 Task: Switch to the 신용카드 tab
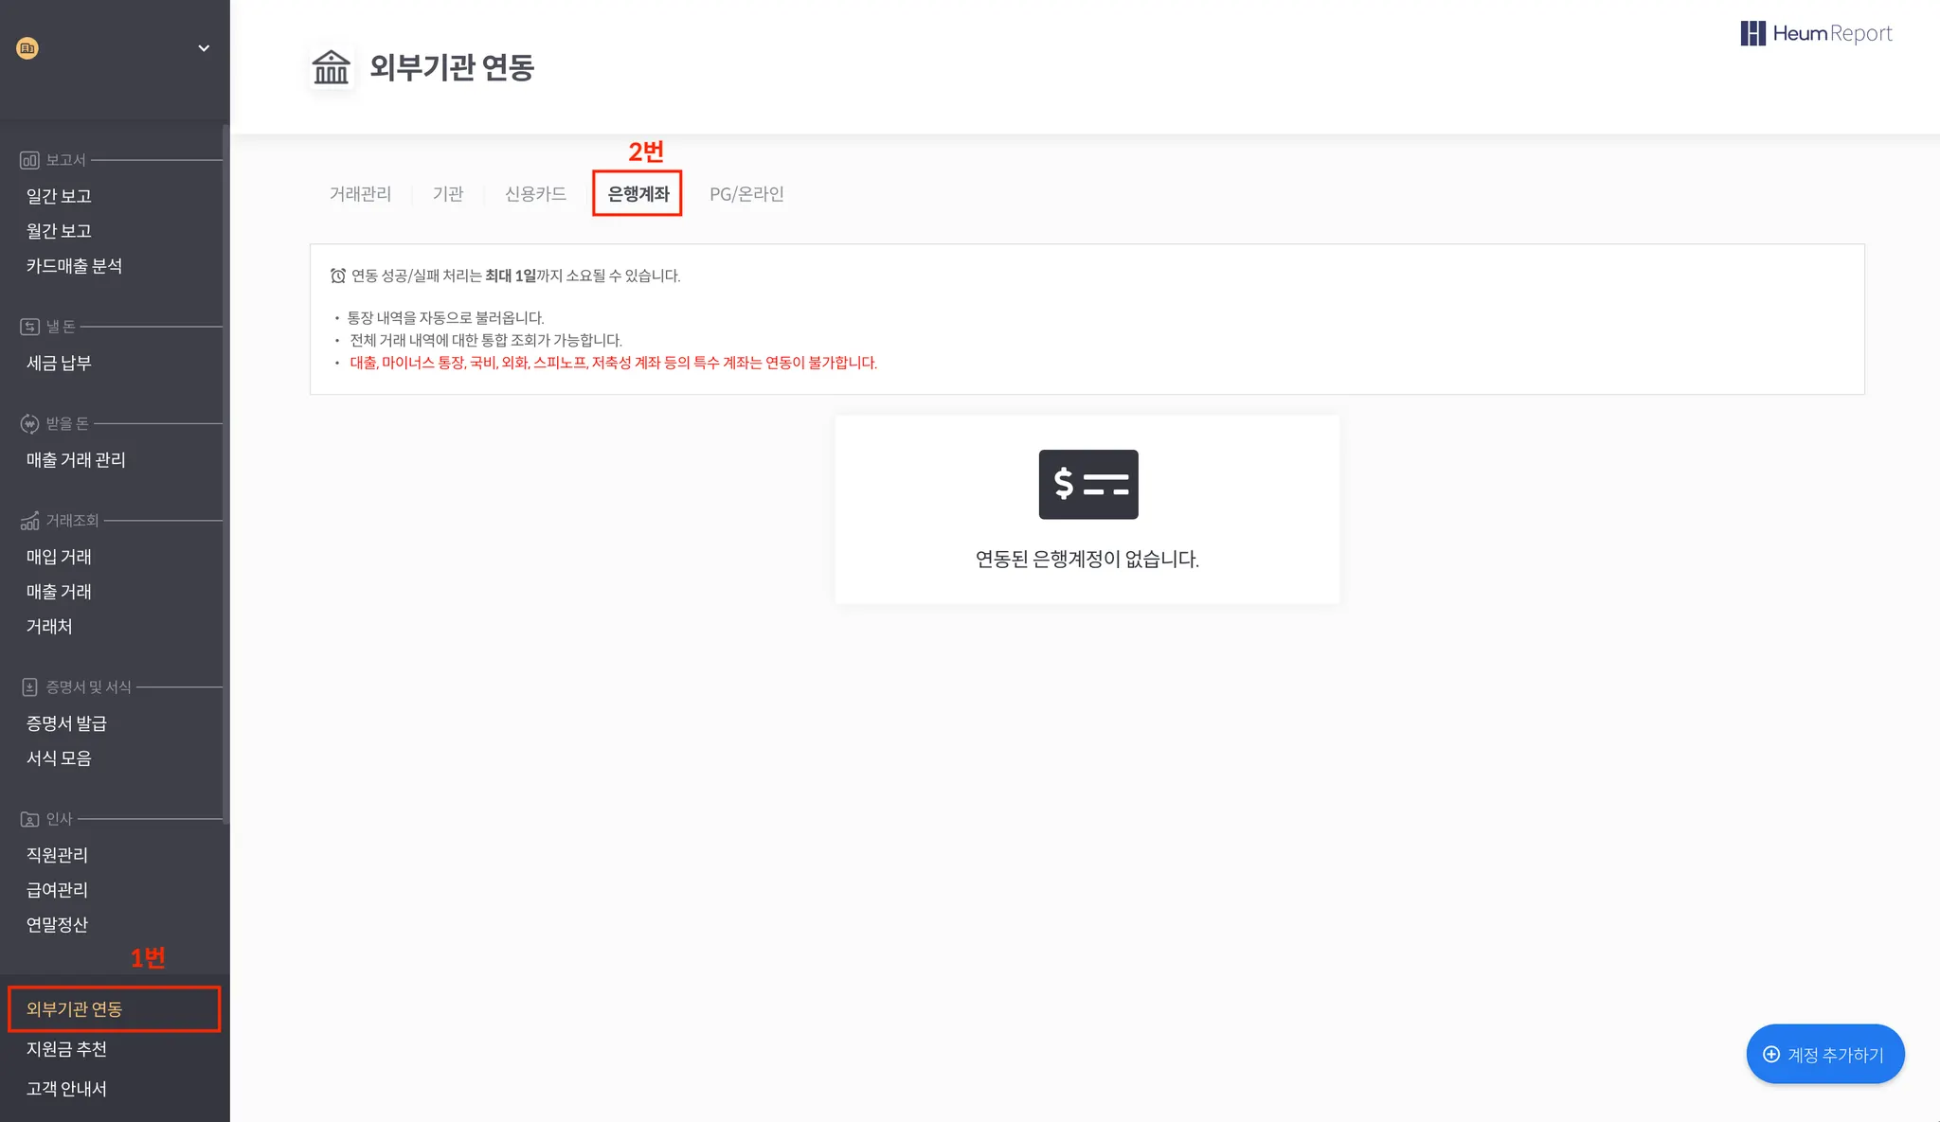click(535, 194)
